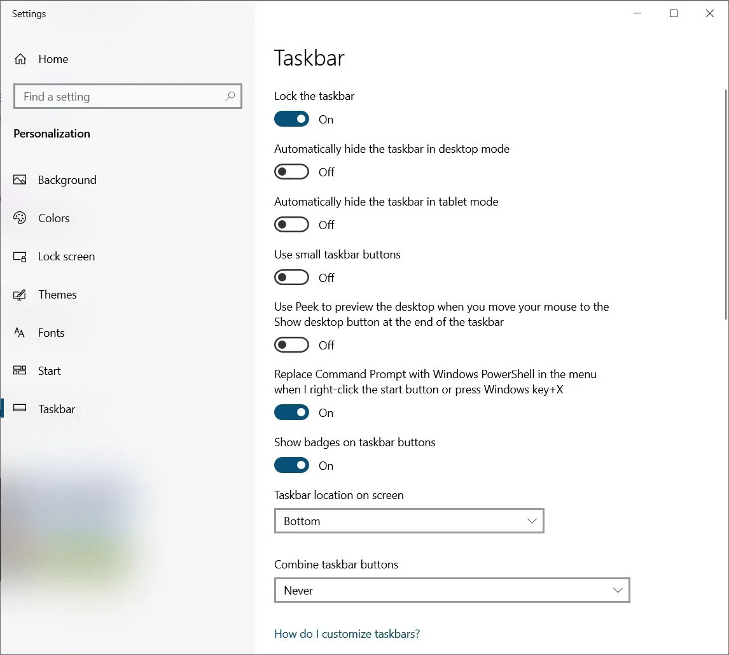Close the Settings window
The image size is (729, 655).
pyautogui.click(x=709, y=13)
